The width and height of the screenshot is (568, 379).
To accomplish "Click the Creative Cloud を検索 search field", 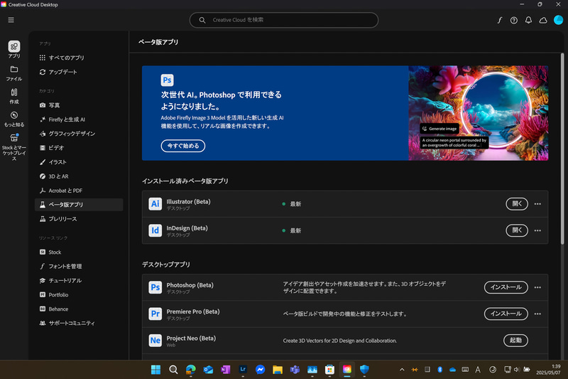I will [x=283, y=20].
